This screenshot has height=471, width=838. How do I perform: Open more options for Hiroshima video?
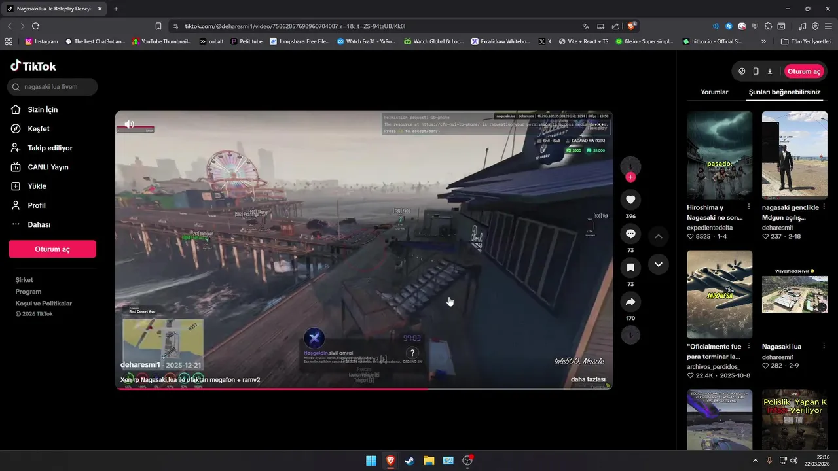click(x=748, y=207)
